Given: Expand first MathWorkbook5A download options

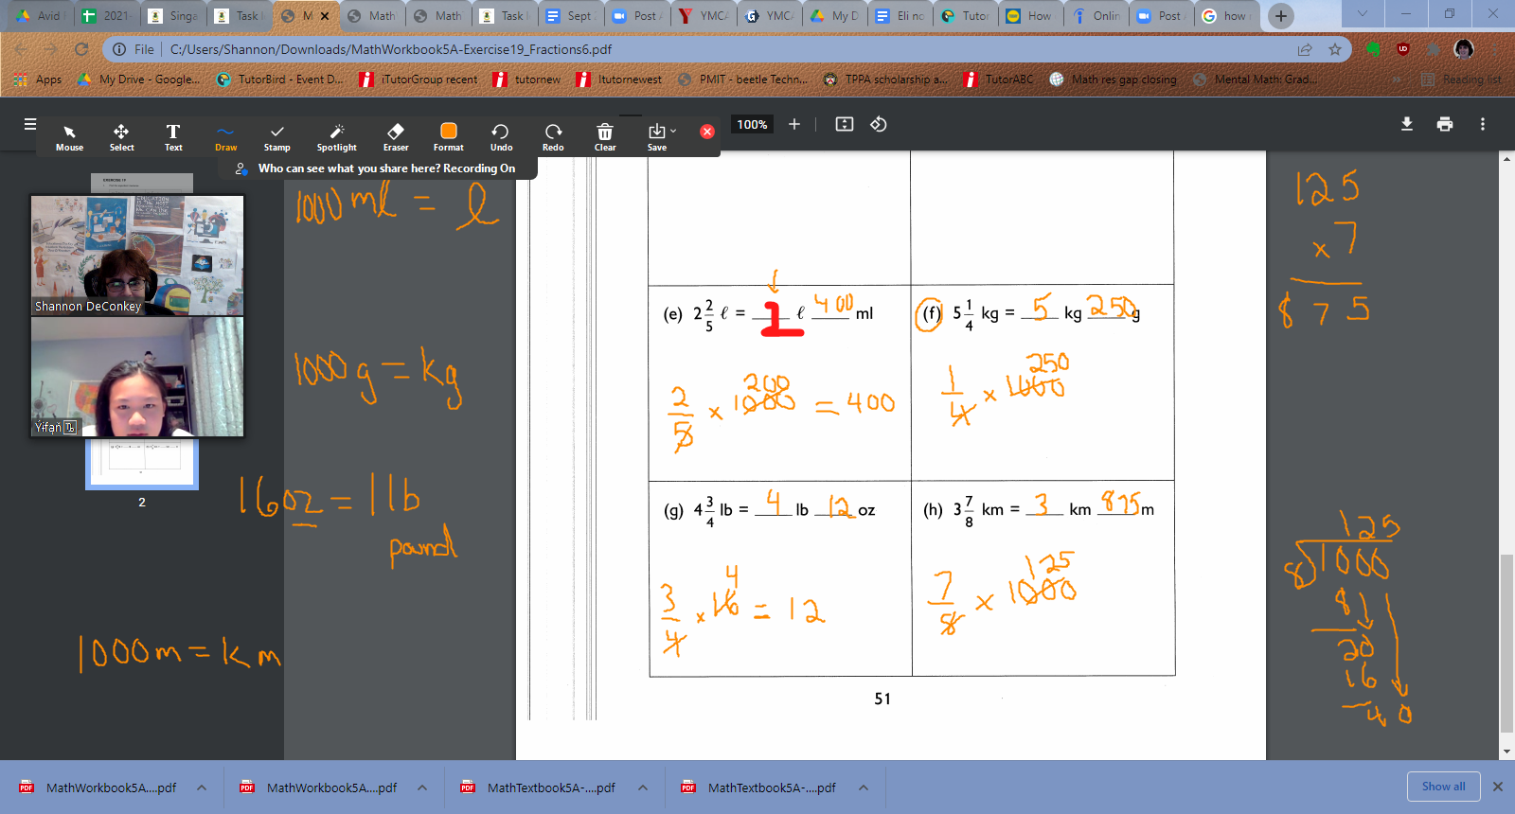Looking at the screenshot, I should tap(202, 787).
